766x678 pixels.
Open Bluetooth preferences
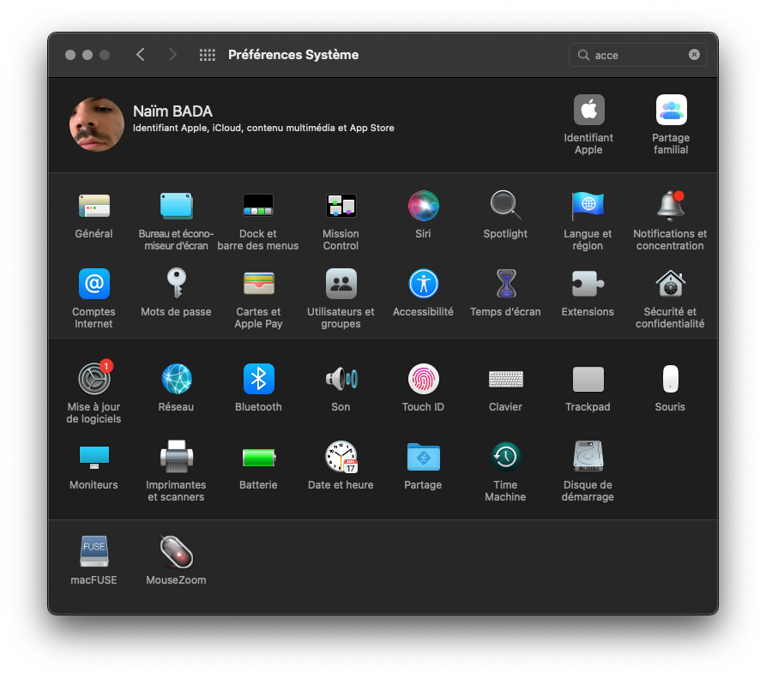click(x=258, y=379)
